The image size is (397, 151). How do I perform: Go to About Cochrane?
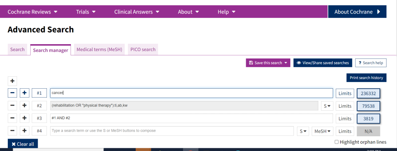click(357, 12)
